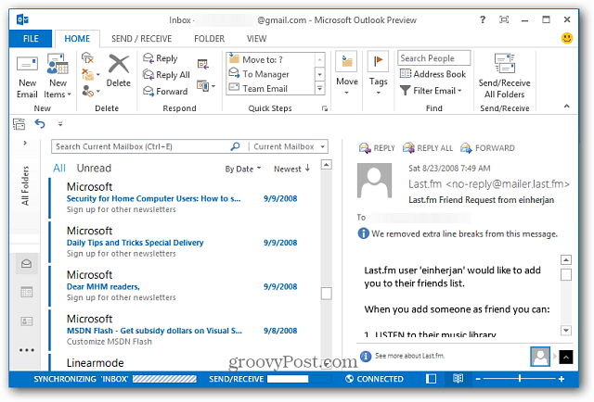Image resolution: width=594 pixels, height=402 pixels.
Task: Open the Move dropdown button
Action: (346, 74)
